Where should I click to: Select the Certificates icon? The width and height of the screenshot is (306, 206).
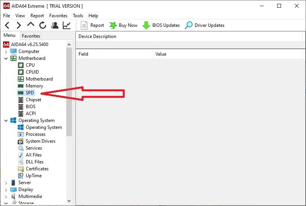pos(21,169)
